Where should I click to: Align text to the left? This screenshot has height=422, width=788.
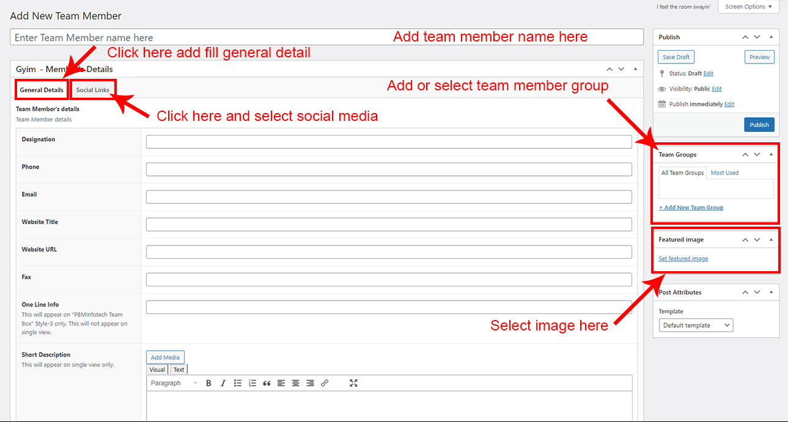pos(281,383)
